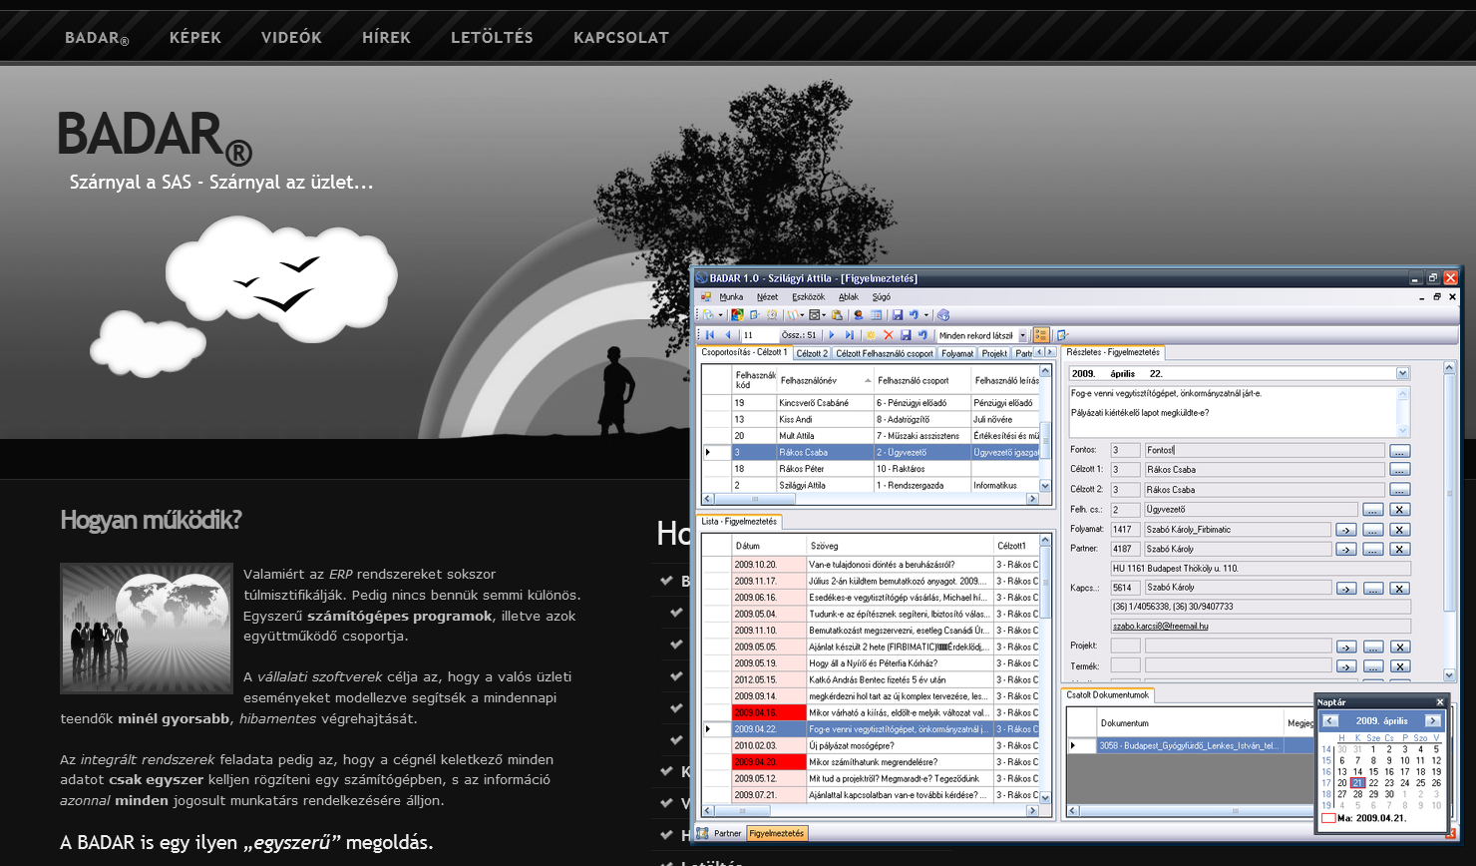The height and width of the screenshot is (866, 1476).
Task: Open the undo dropdown arrow in main toolbar
Action: click(925, 315)
